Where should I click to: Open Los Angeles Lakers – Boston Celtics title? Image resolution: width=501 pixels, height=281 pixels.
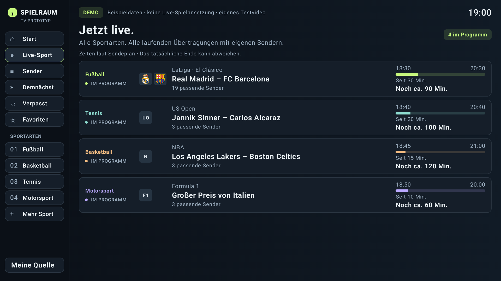click(x=236, y=156)
